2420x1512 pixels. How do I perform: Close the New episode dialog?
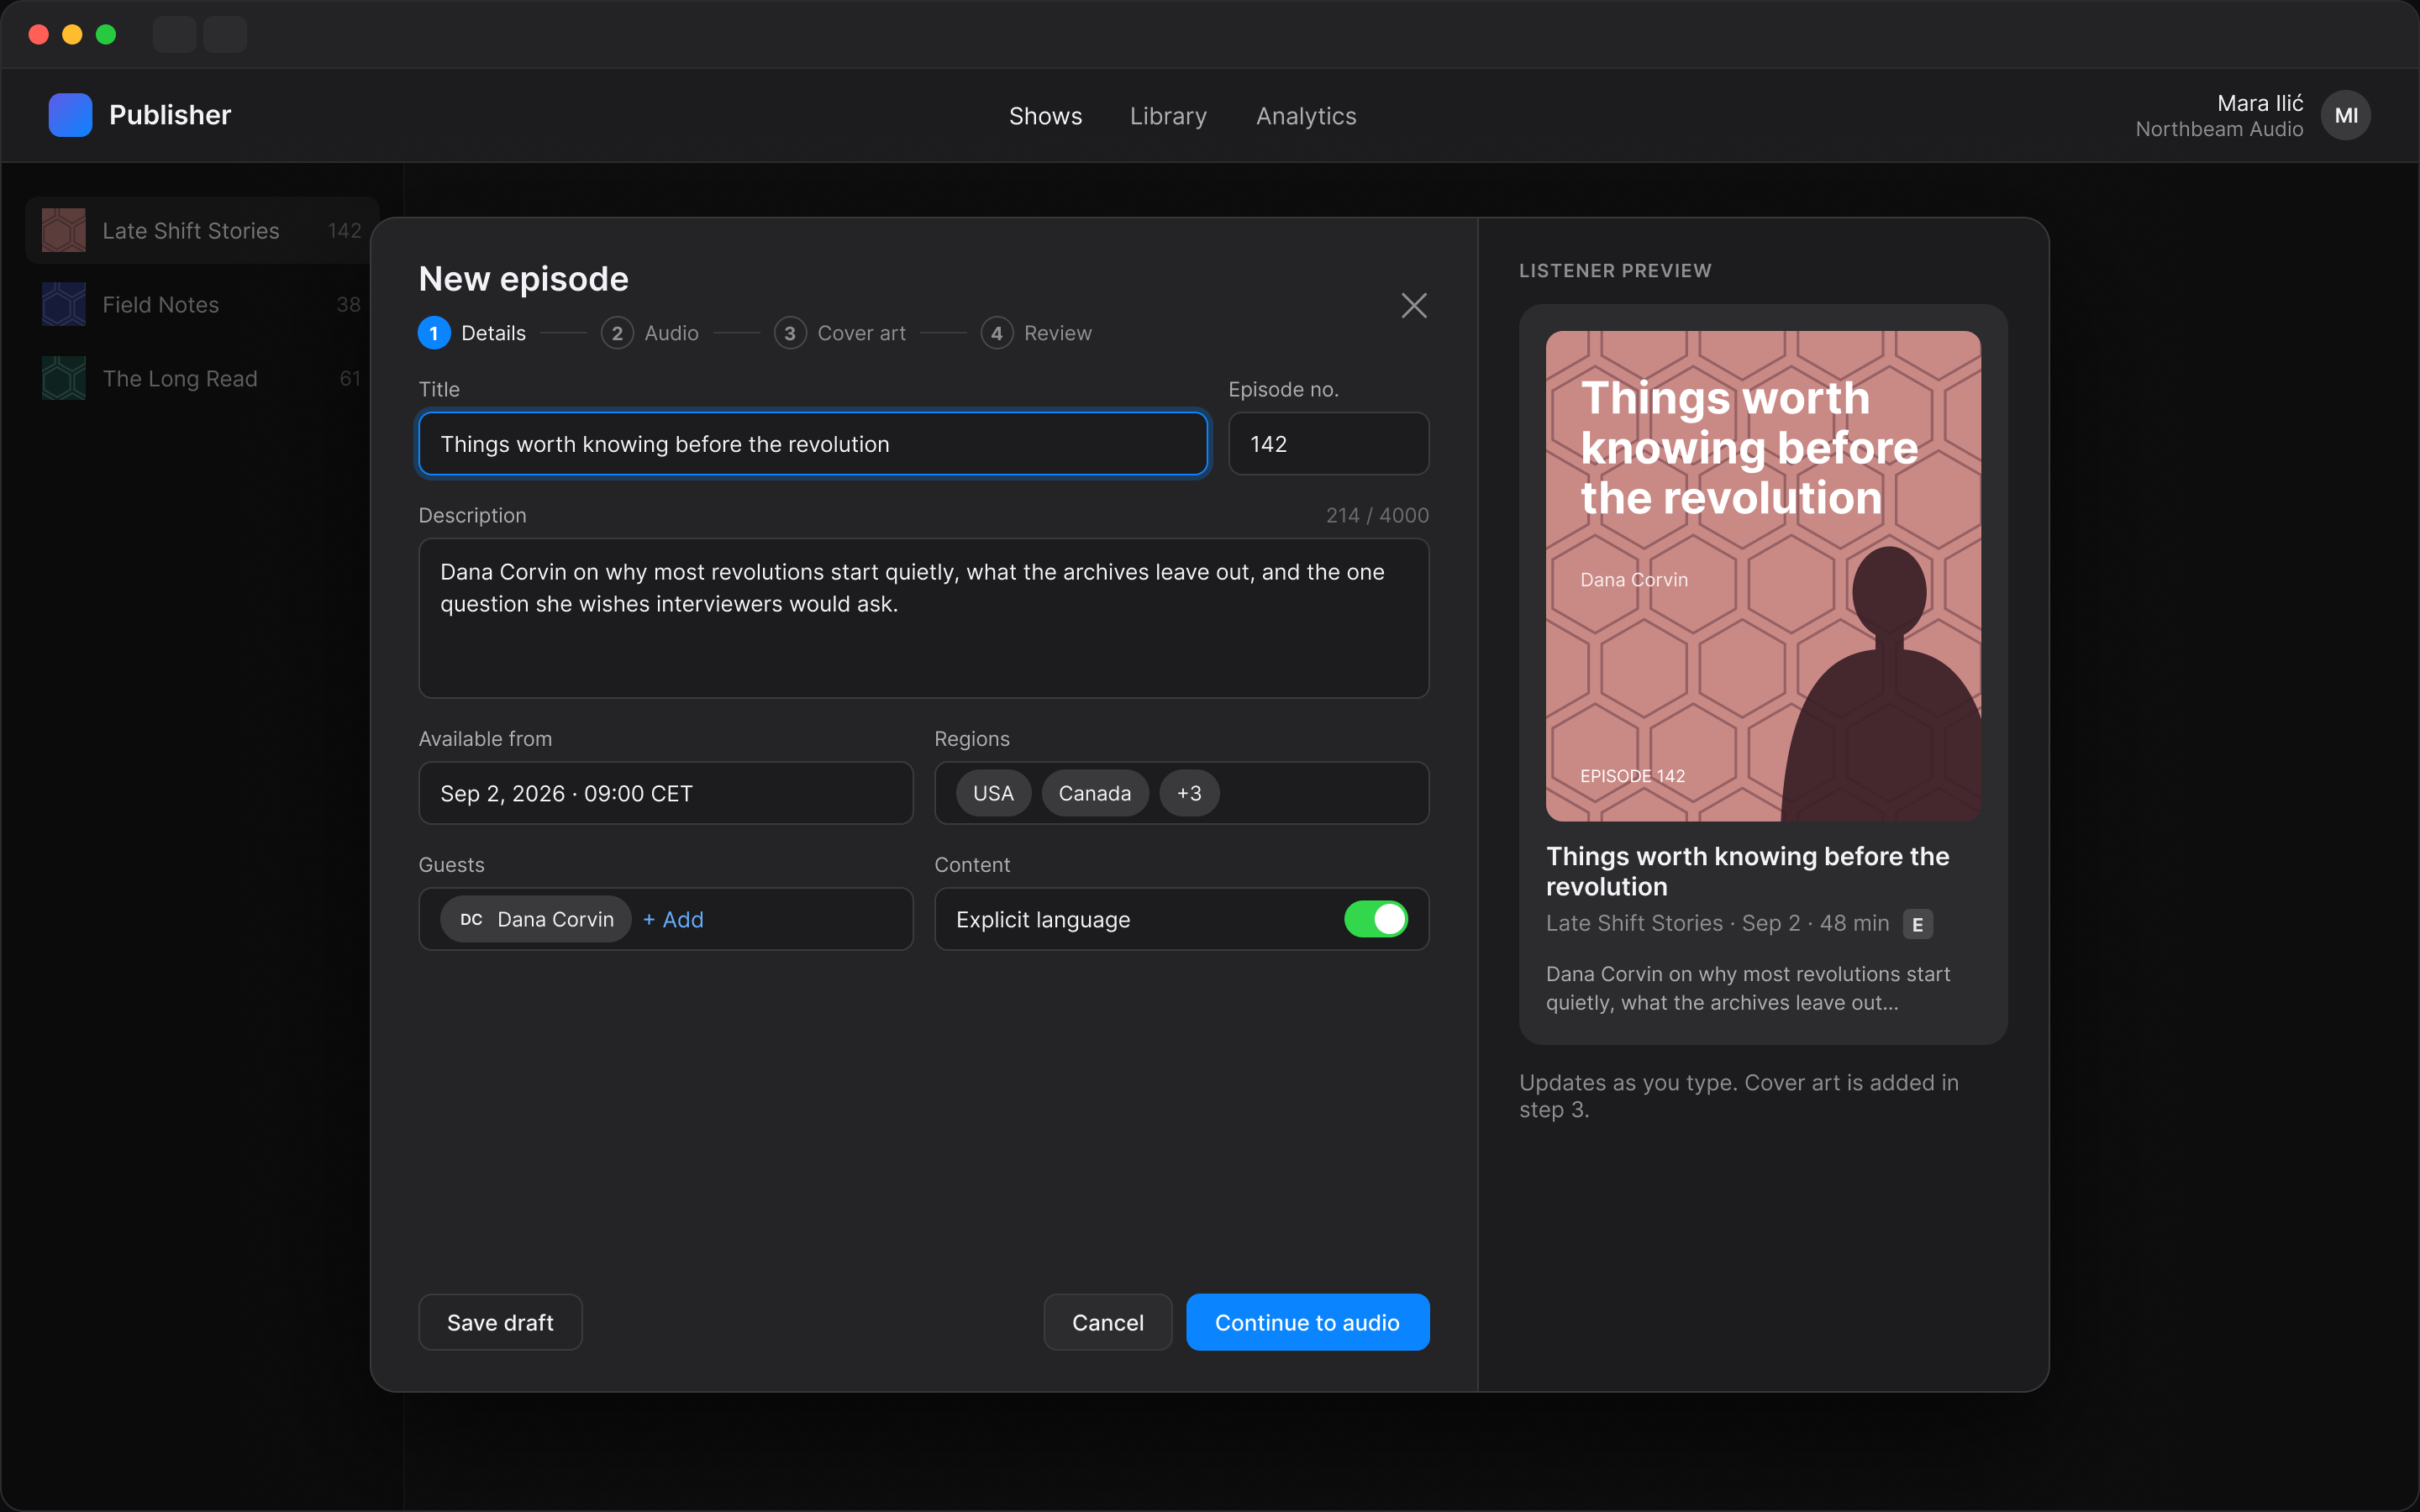point(1413,305)
